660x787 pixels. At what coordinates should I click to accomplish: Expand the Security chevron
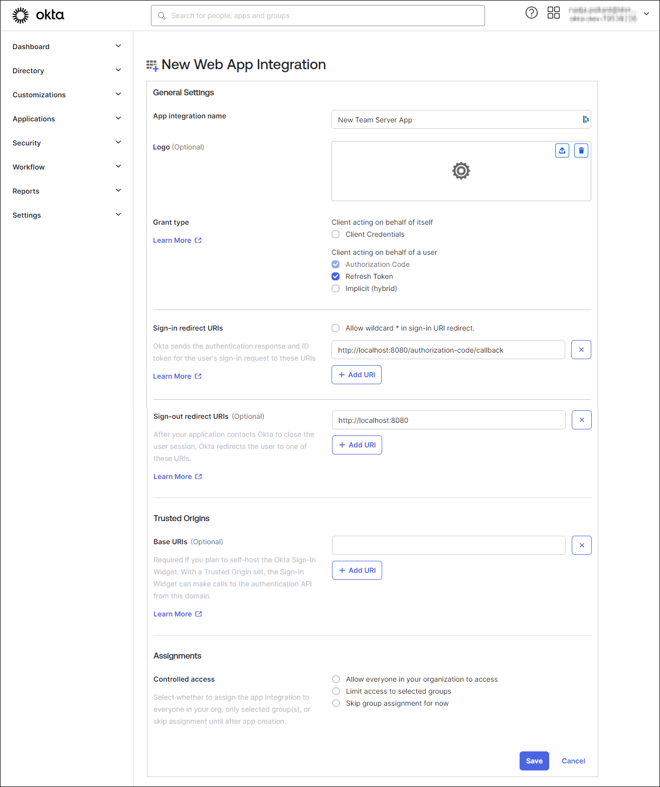[x=118, y=142]
